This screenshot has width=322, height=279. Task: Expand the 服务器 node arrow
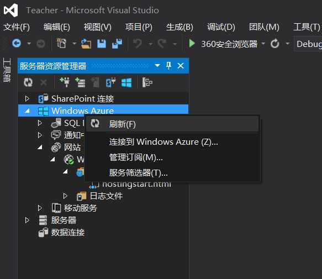27,220
